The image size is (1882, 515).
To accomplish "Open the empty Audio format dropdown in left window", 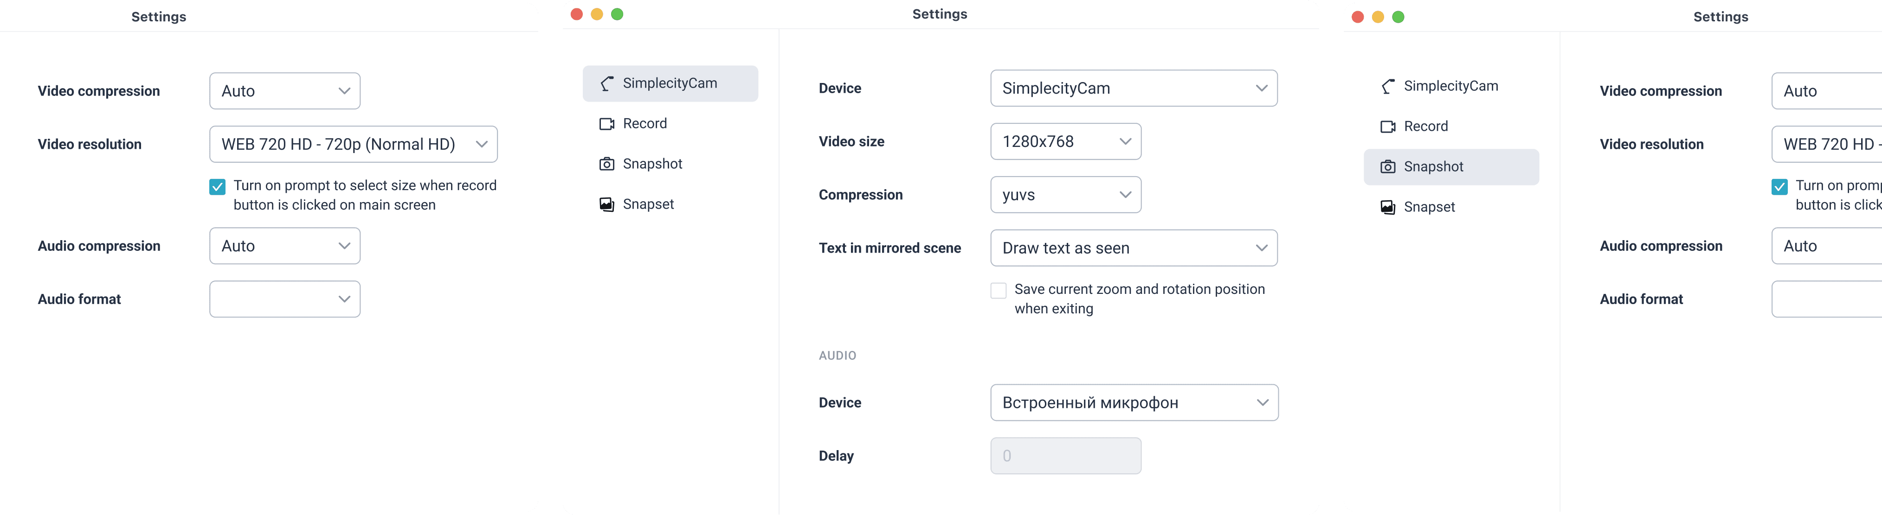I will (284, 299).
